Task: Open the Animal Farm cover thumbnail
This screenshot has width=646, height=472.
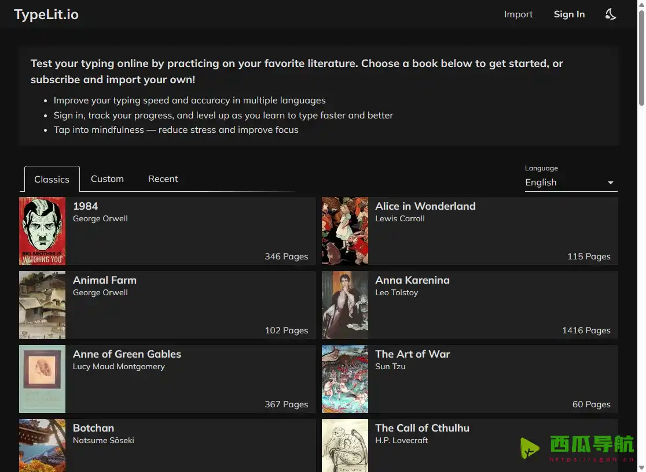Action: 42,305
